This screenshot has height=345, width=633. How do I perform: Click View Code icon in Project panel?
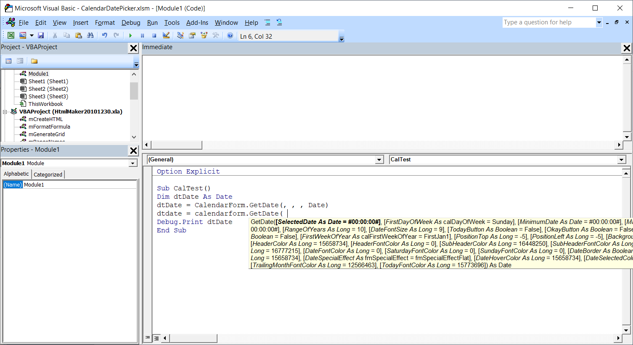(x=8, y=61)
